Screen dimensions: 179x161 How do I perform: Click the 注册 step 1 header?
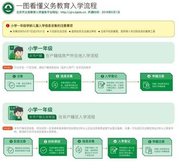coord(19,76)
